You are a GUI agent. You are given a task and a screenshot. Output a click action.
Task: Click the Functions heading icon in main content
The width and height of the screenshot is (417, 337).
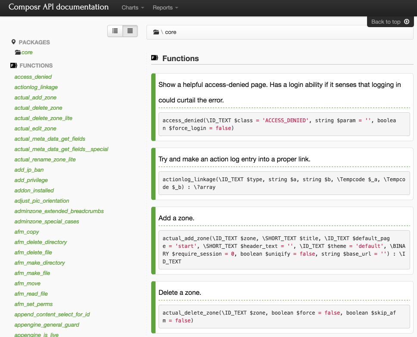[x=155, y=58]
